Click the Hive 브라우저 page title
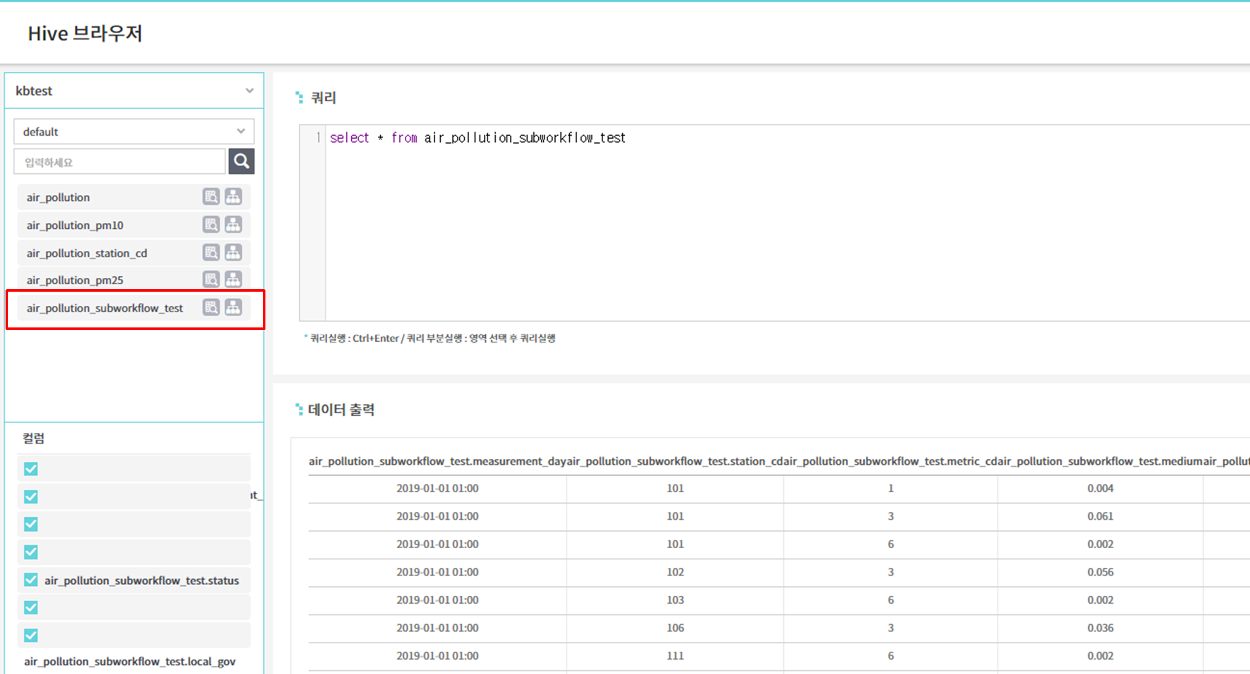Viewport: 1250px width, 674px height. 85,33
